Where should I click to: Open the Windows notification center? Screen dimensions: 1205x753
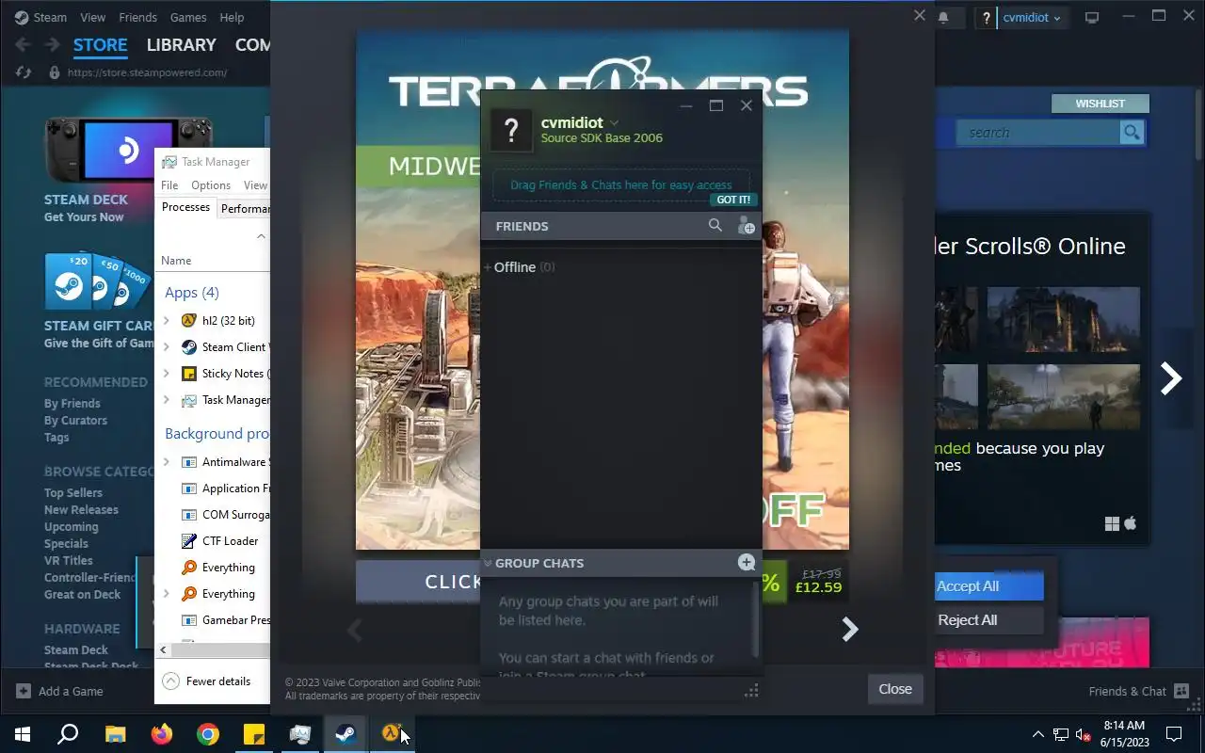coord(1174,734)
